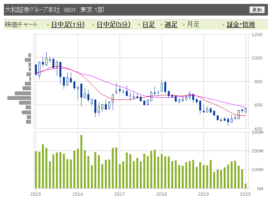Open the 証金・信用 margin info link
The height and width of the screenshot is (205, 273).
click(x=241, y=25)
